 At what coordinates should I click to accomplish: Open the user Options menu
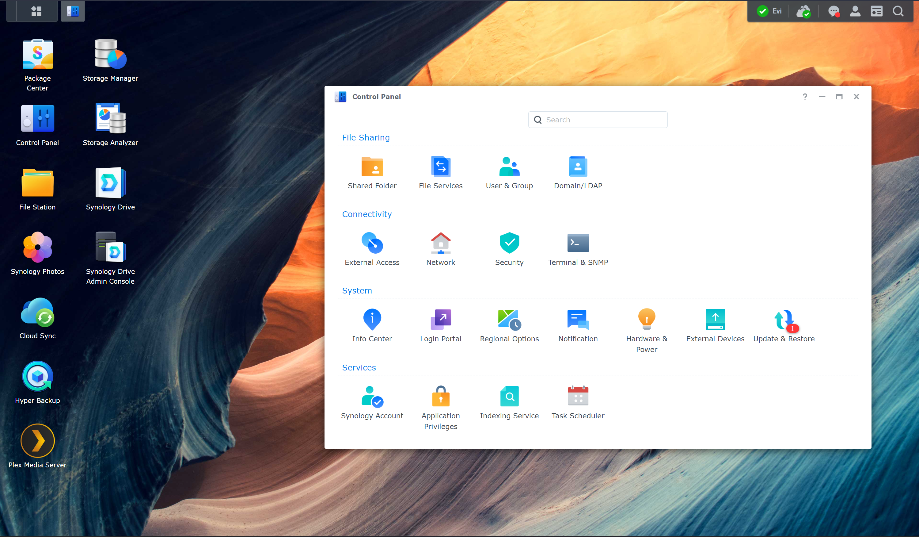pos(855,11)
